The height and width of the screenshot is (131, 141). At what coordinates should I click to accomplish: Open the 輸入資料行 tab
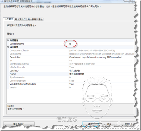point(20,19)
